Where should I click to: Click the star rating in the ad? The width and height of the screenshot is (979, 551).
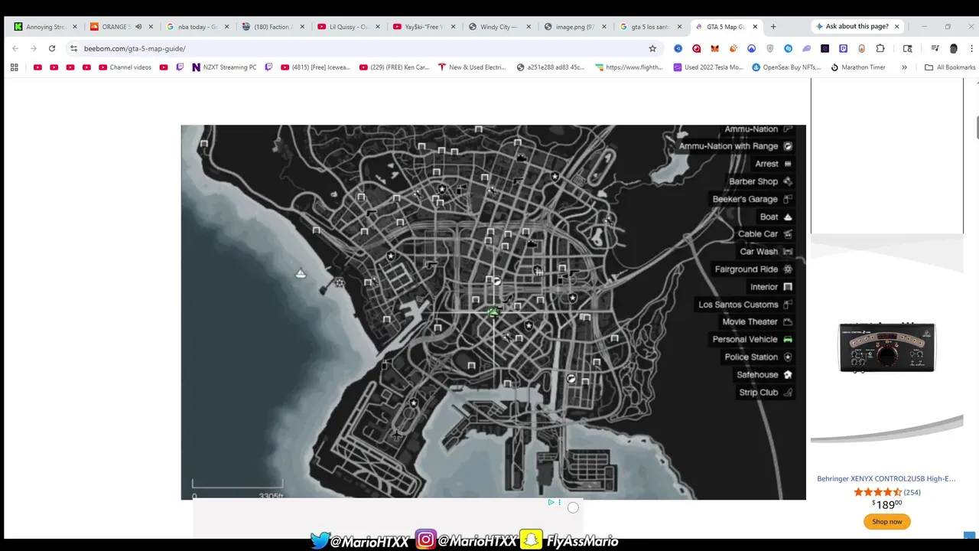(x=877, y=493)
